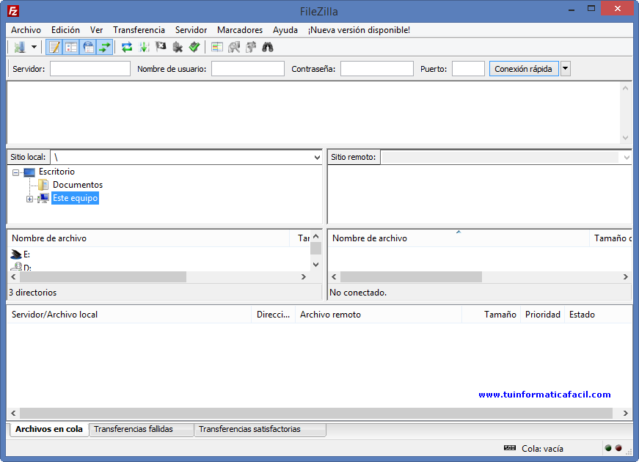Open the Marcadores menu
Screen dimensions: 639x462
[x=240, y=30]
